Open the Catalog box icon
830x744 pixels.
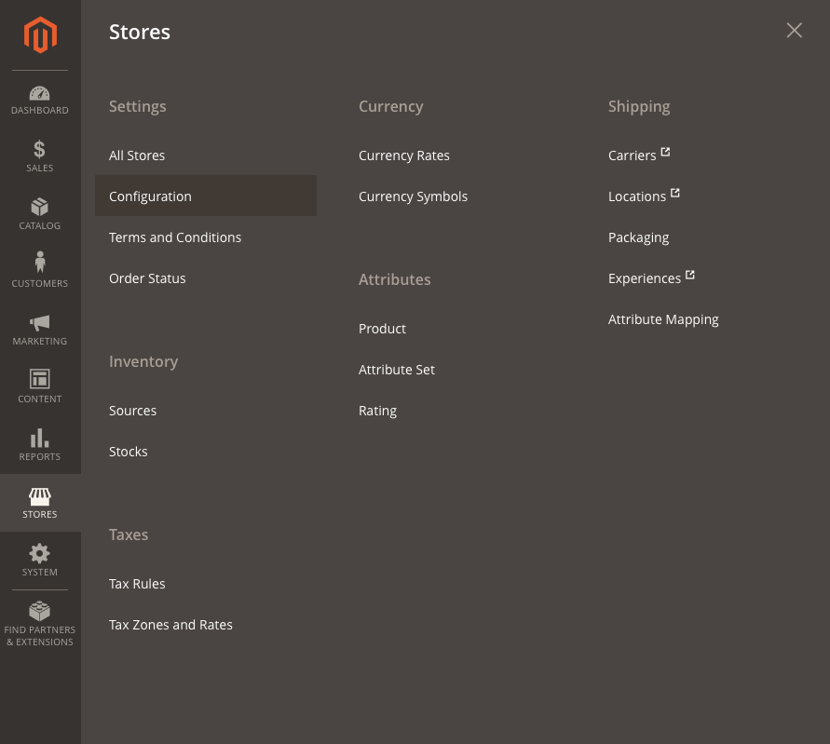40,207
